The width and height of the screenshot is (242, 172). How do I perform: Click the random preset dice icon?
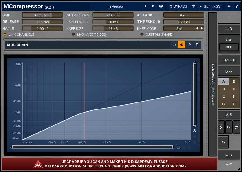coord(161,6)
